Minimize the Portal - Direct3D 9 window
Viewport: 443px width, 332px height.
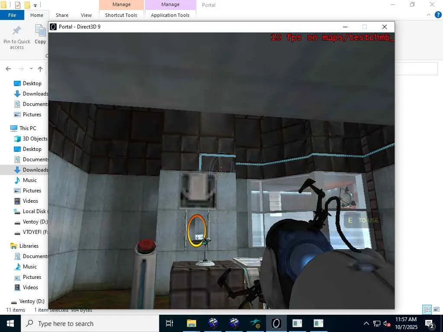345,27
